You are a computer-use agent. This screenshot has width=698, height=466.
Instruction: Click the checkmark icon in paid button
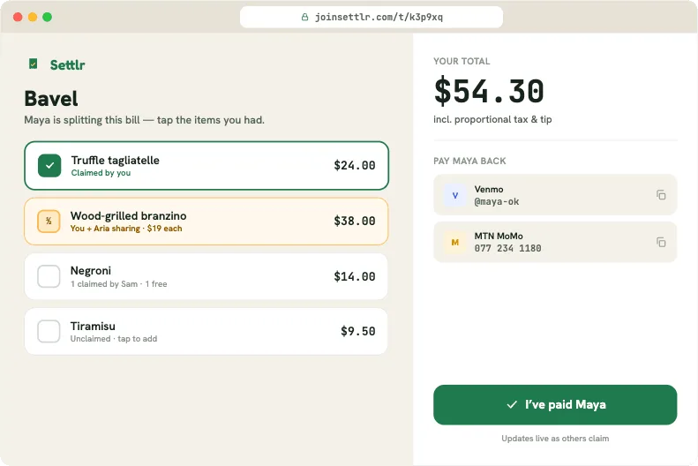point(512,404)
